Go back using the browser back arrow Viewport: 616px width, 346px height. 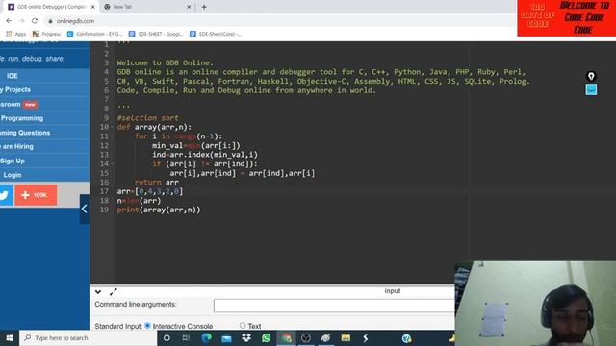(9, 21)
